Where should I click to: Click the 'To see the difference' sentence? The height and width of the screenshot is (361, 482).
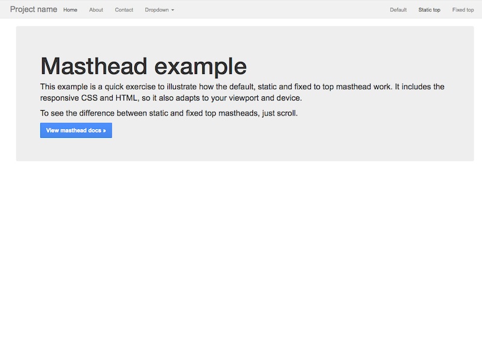(x=169, y=113)
